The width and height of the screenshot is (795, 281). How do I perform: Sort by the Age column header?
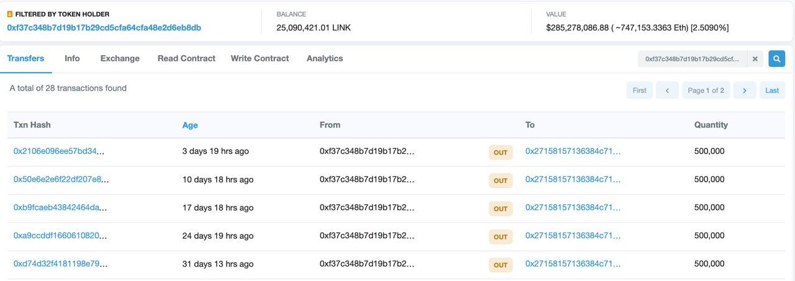[x=190, y=125]
